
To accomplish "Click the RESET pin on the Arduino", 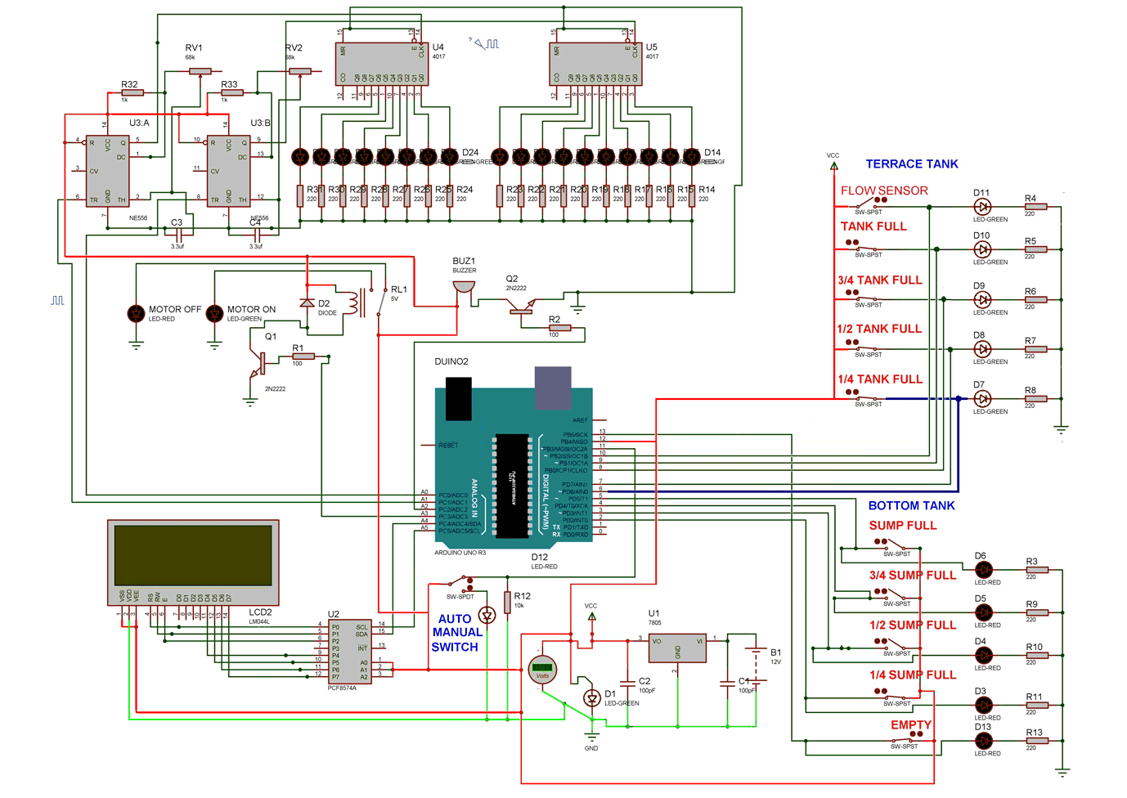I will coord(447,445).
